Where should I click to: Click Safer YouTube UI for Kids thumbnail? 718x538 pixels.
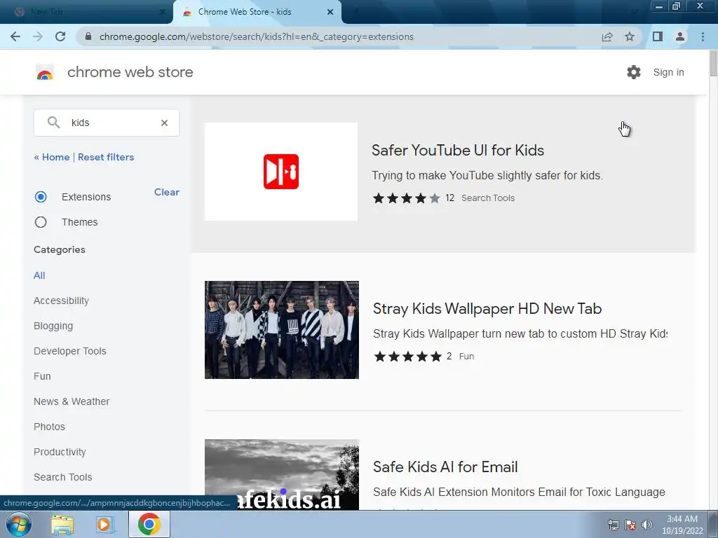coord(281,172)
